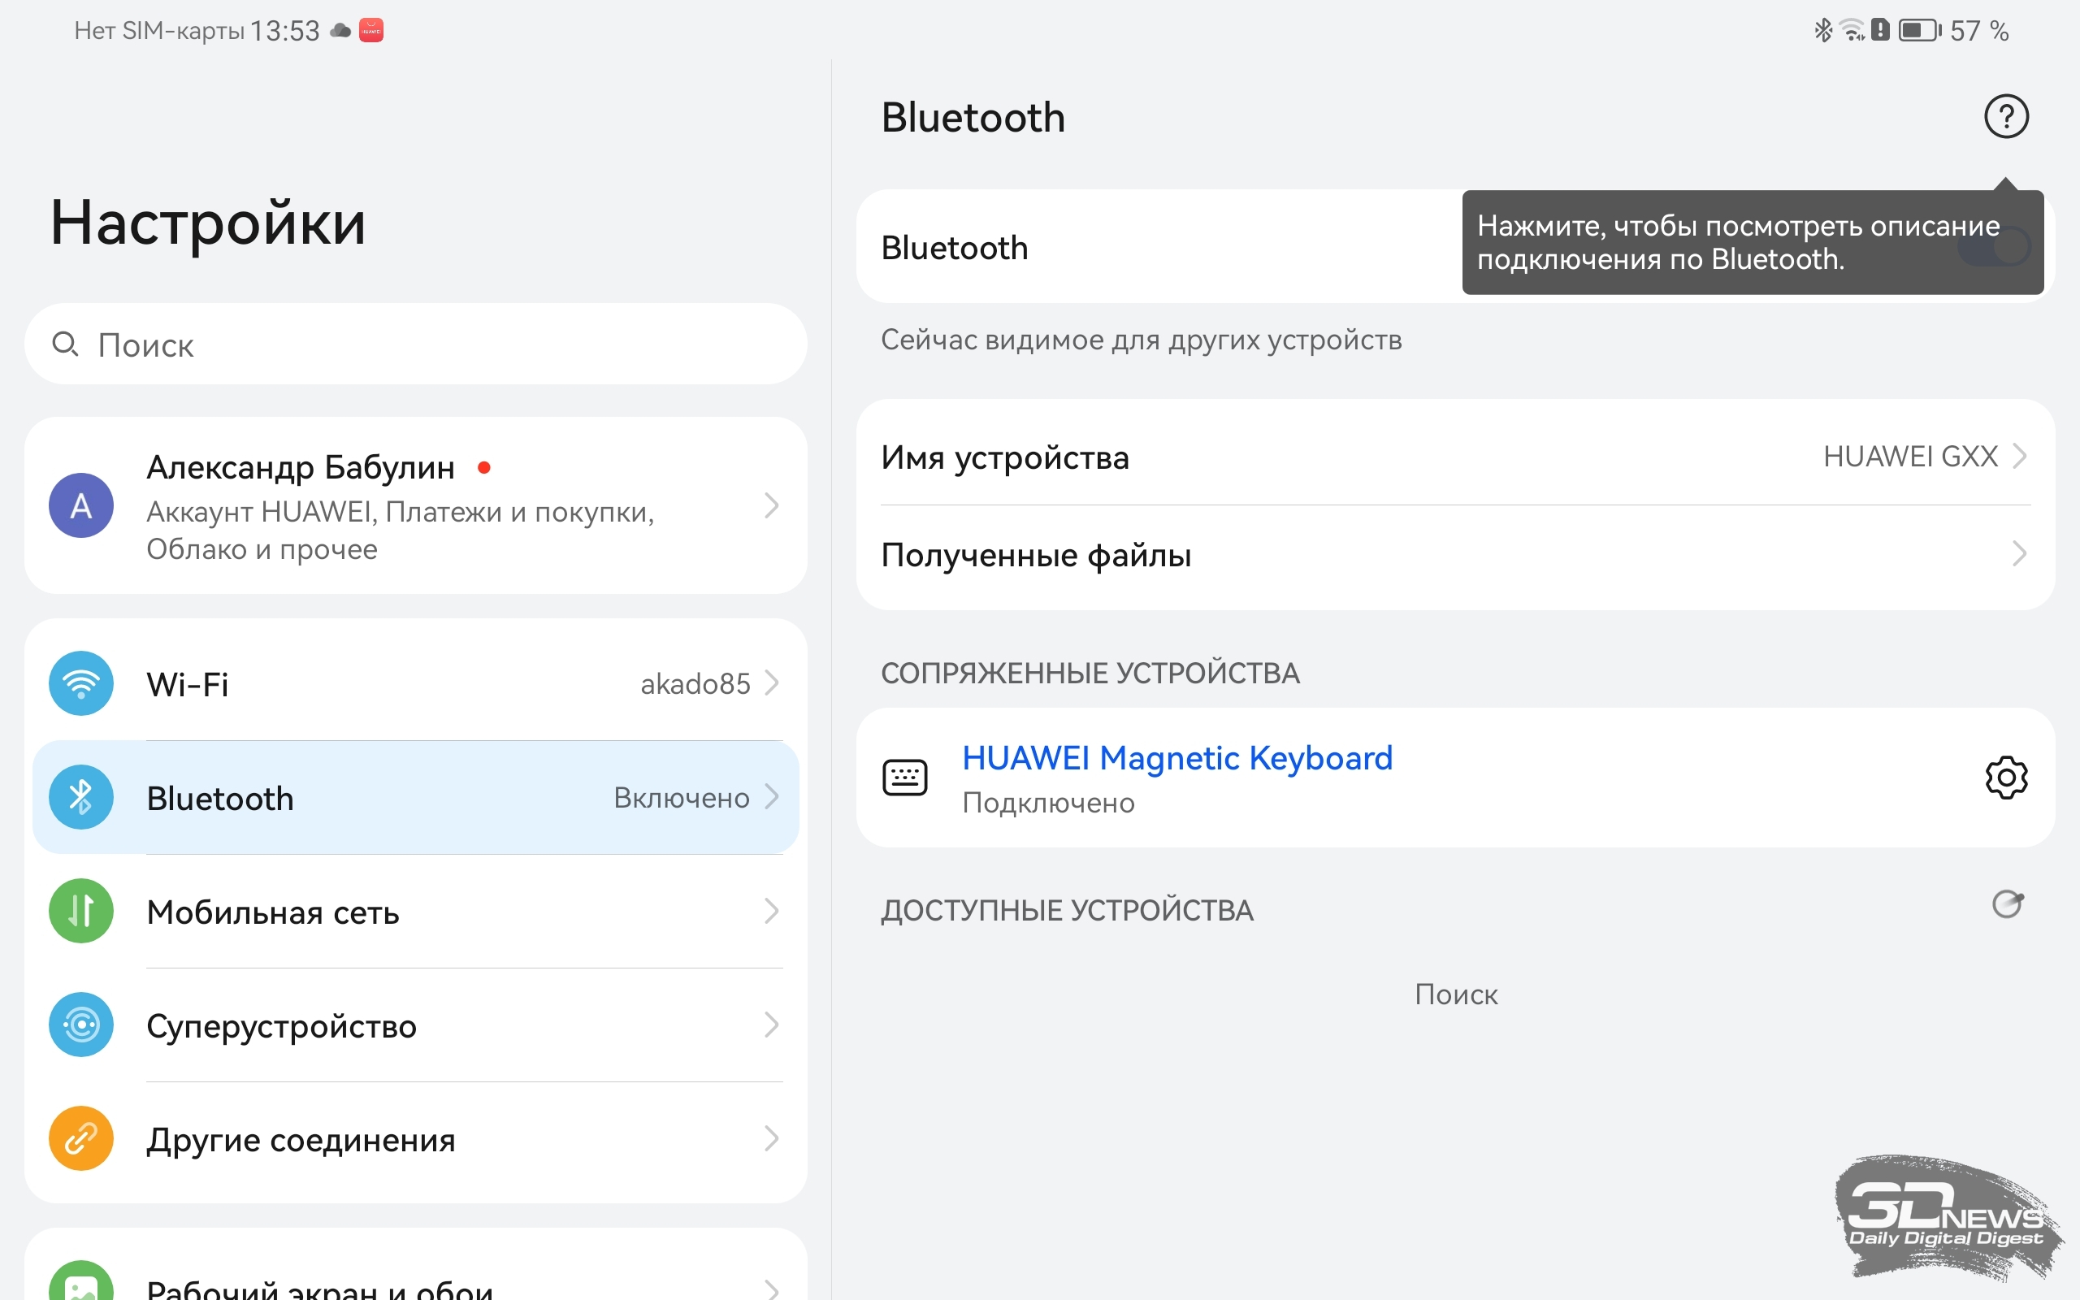
Task: Expand chevron of Мобильная сеть row
Action: click(772, 911)
